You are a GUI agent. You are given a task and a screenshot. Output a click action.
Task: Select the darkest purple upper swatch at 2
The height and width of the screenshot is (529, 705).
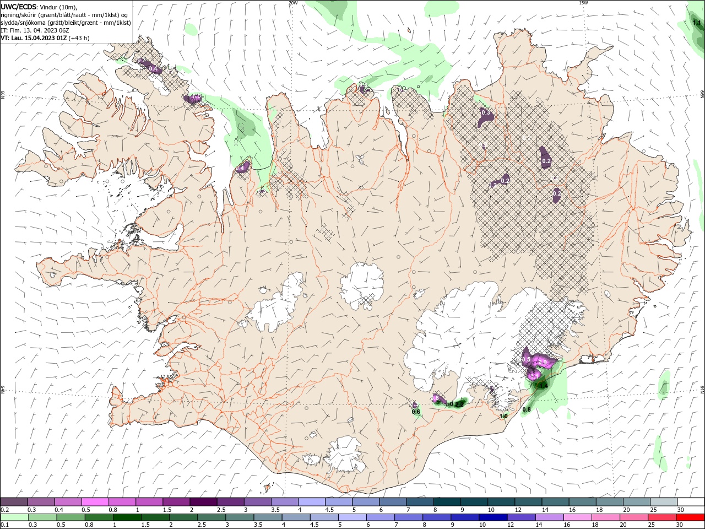coord(203,501)
